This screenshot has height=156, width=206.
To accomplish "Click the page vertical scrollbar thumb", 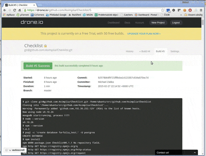I will (203, 22).
